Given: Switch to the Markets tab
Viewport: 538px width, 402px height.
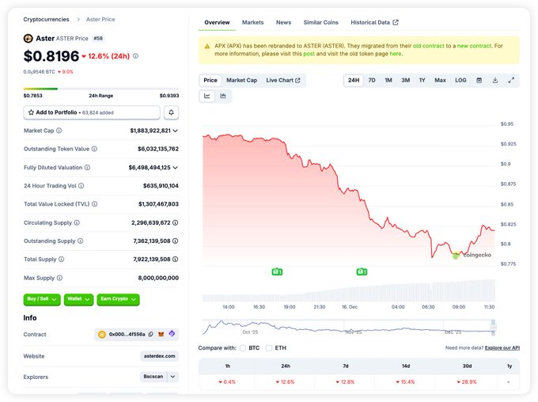Looking at the screenshot, I should pos(253,22).
